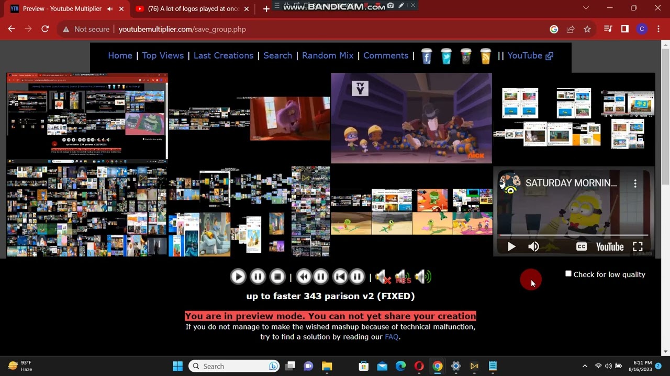670x376 pixels.
Task: Mute all videos with the red X speaker
Action: (x=383, y=277)
